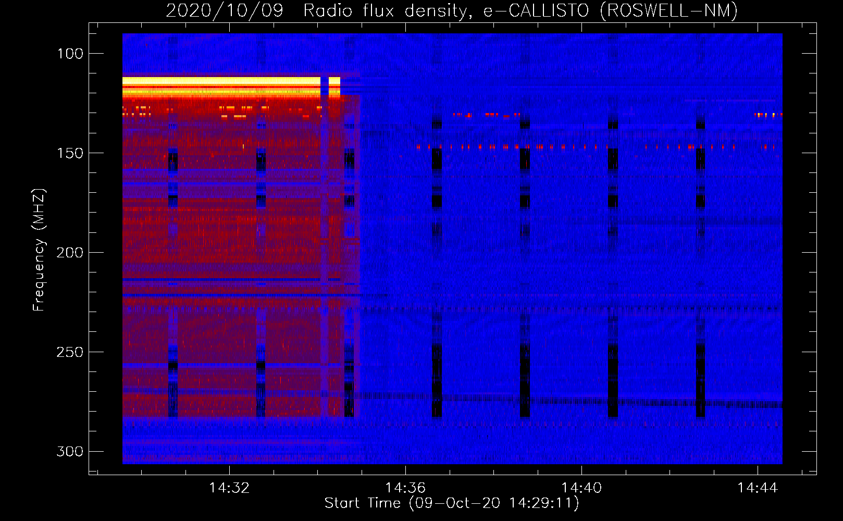Click the 'Start Time (09-Oct-20 14:29:11)' label

[452, 503]
